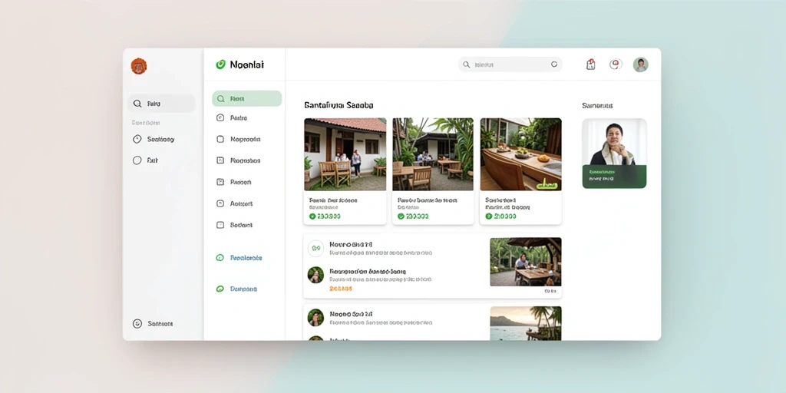Click the magnifier icon in the gray left sidebar

point(137,104)
